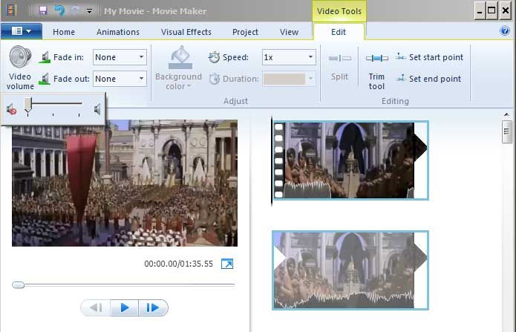
Task: Undo last action with the blue arrow
Action: pos(59,10)
